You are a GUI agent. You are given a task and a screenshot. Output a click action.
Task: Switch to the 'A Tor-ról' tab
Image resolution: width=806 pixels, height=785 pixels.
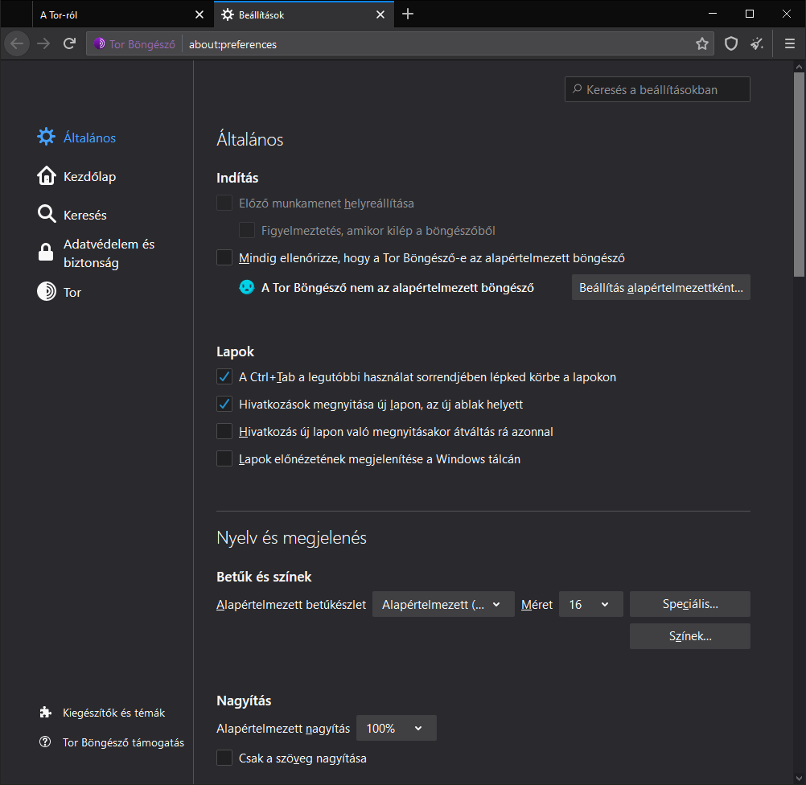pyautogui.click(x=113, y=15)
